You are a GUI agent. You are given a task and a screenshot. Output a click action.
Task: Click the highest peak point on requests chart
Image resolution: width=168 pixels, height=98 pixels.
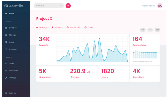[99, 39]
